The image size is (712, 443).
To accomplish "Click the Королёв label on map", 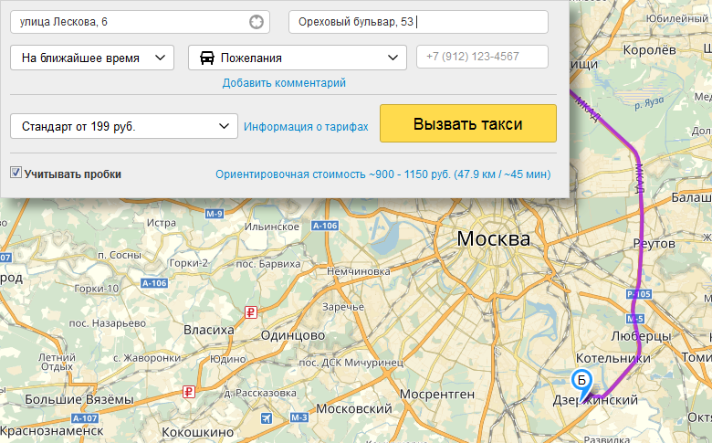I will [649, 50].
